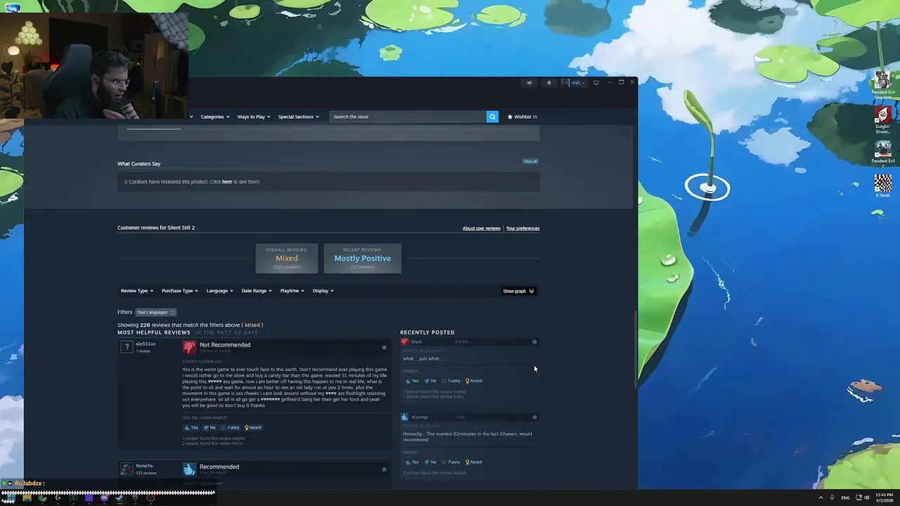Open account name dropdown in title bar

pyautogui.click(x=577, y=83)
